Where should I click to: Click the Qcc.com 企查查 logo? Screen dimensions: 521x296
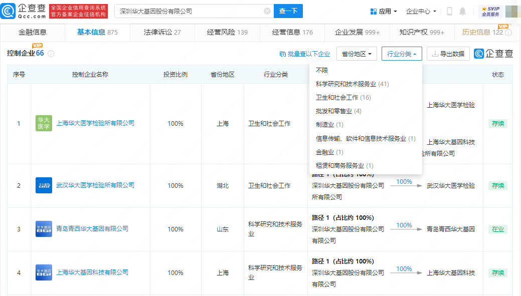(24, 11)
